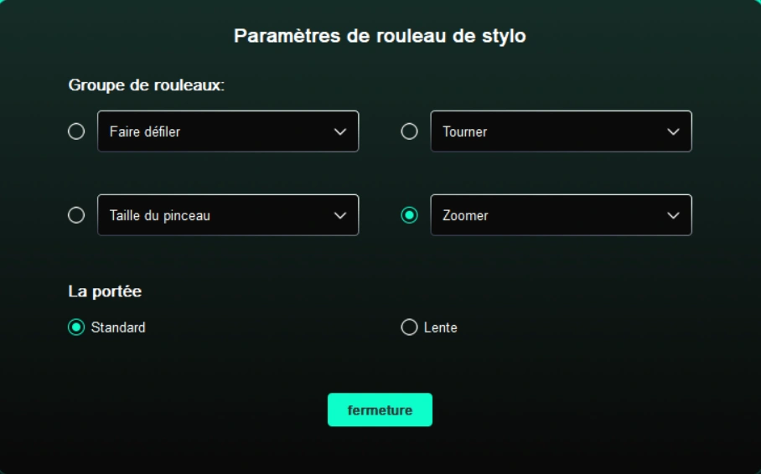Click the down chevron in Zoomer box
This screenshot has height=474, width=761.
pyautogui.click(x=674, y=215)
